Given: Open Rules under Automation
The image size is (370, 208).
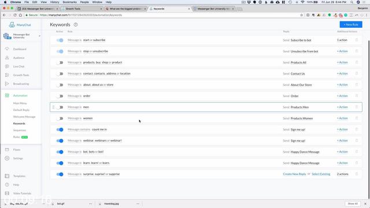Looking at the screenshot, I should point(16,137).
